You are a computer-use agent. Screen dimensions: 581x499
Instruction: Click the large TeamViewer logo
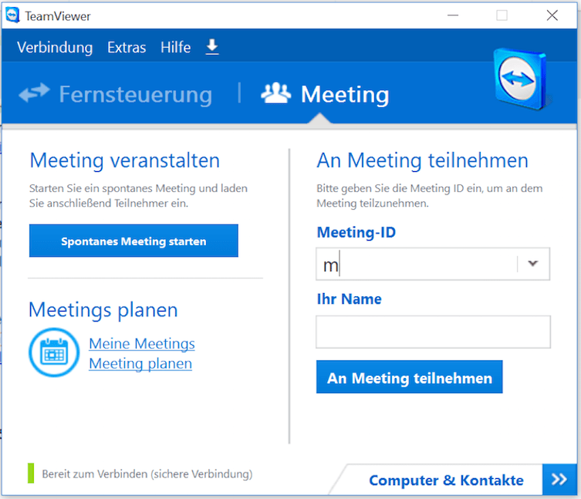(x=521, y=79)
